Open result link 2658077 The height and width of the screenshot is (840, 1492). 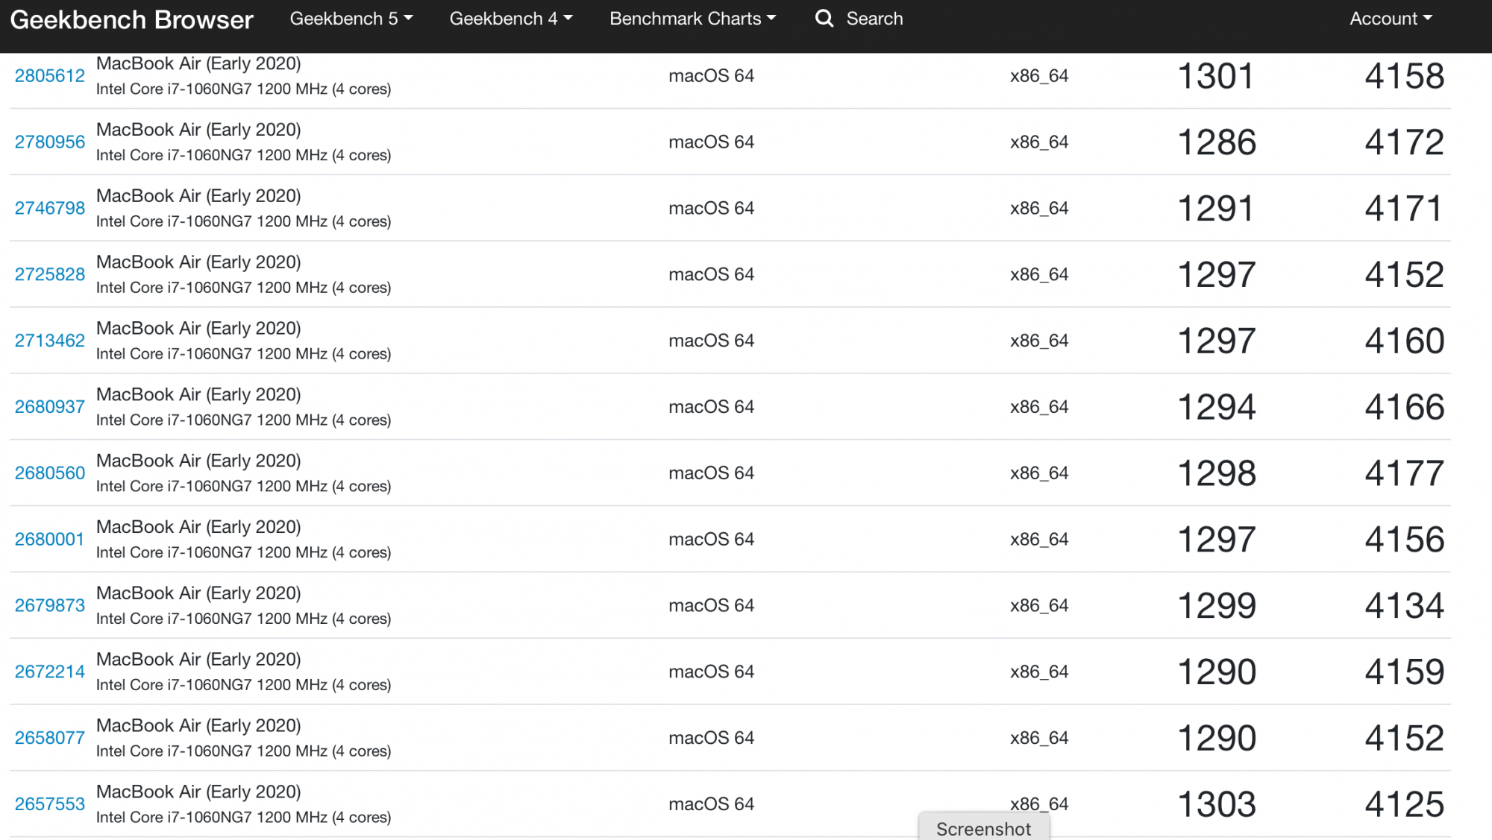(x=50, y=739)
